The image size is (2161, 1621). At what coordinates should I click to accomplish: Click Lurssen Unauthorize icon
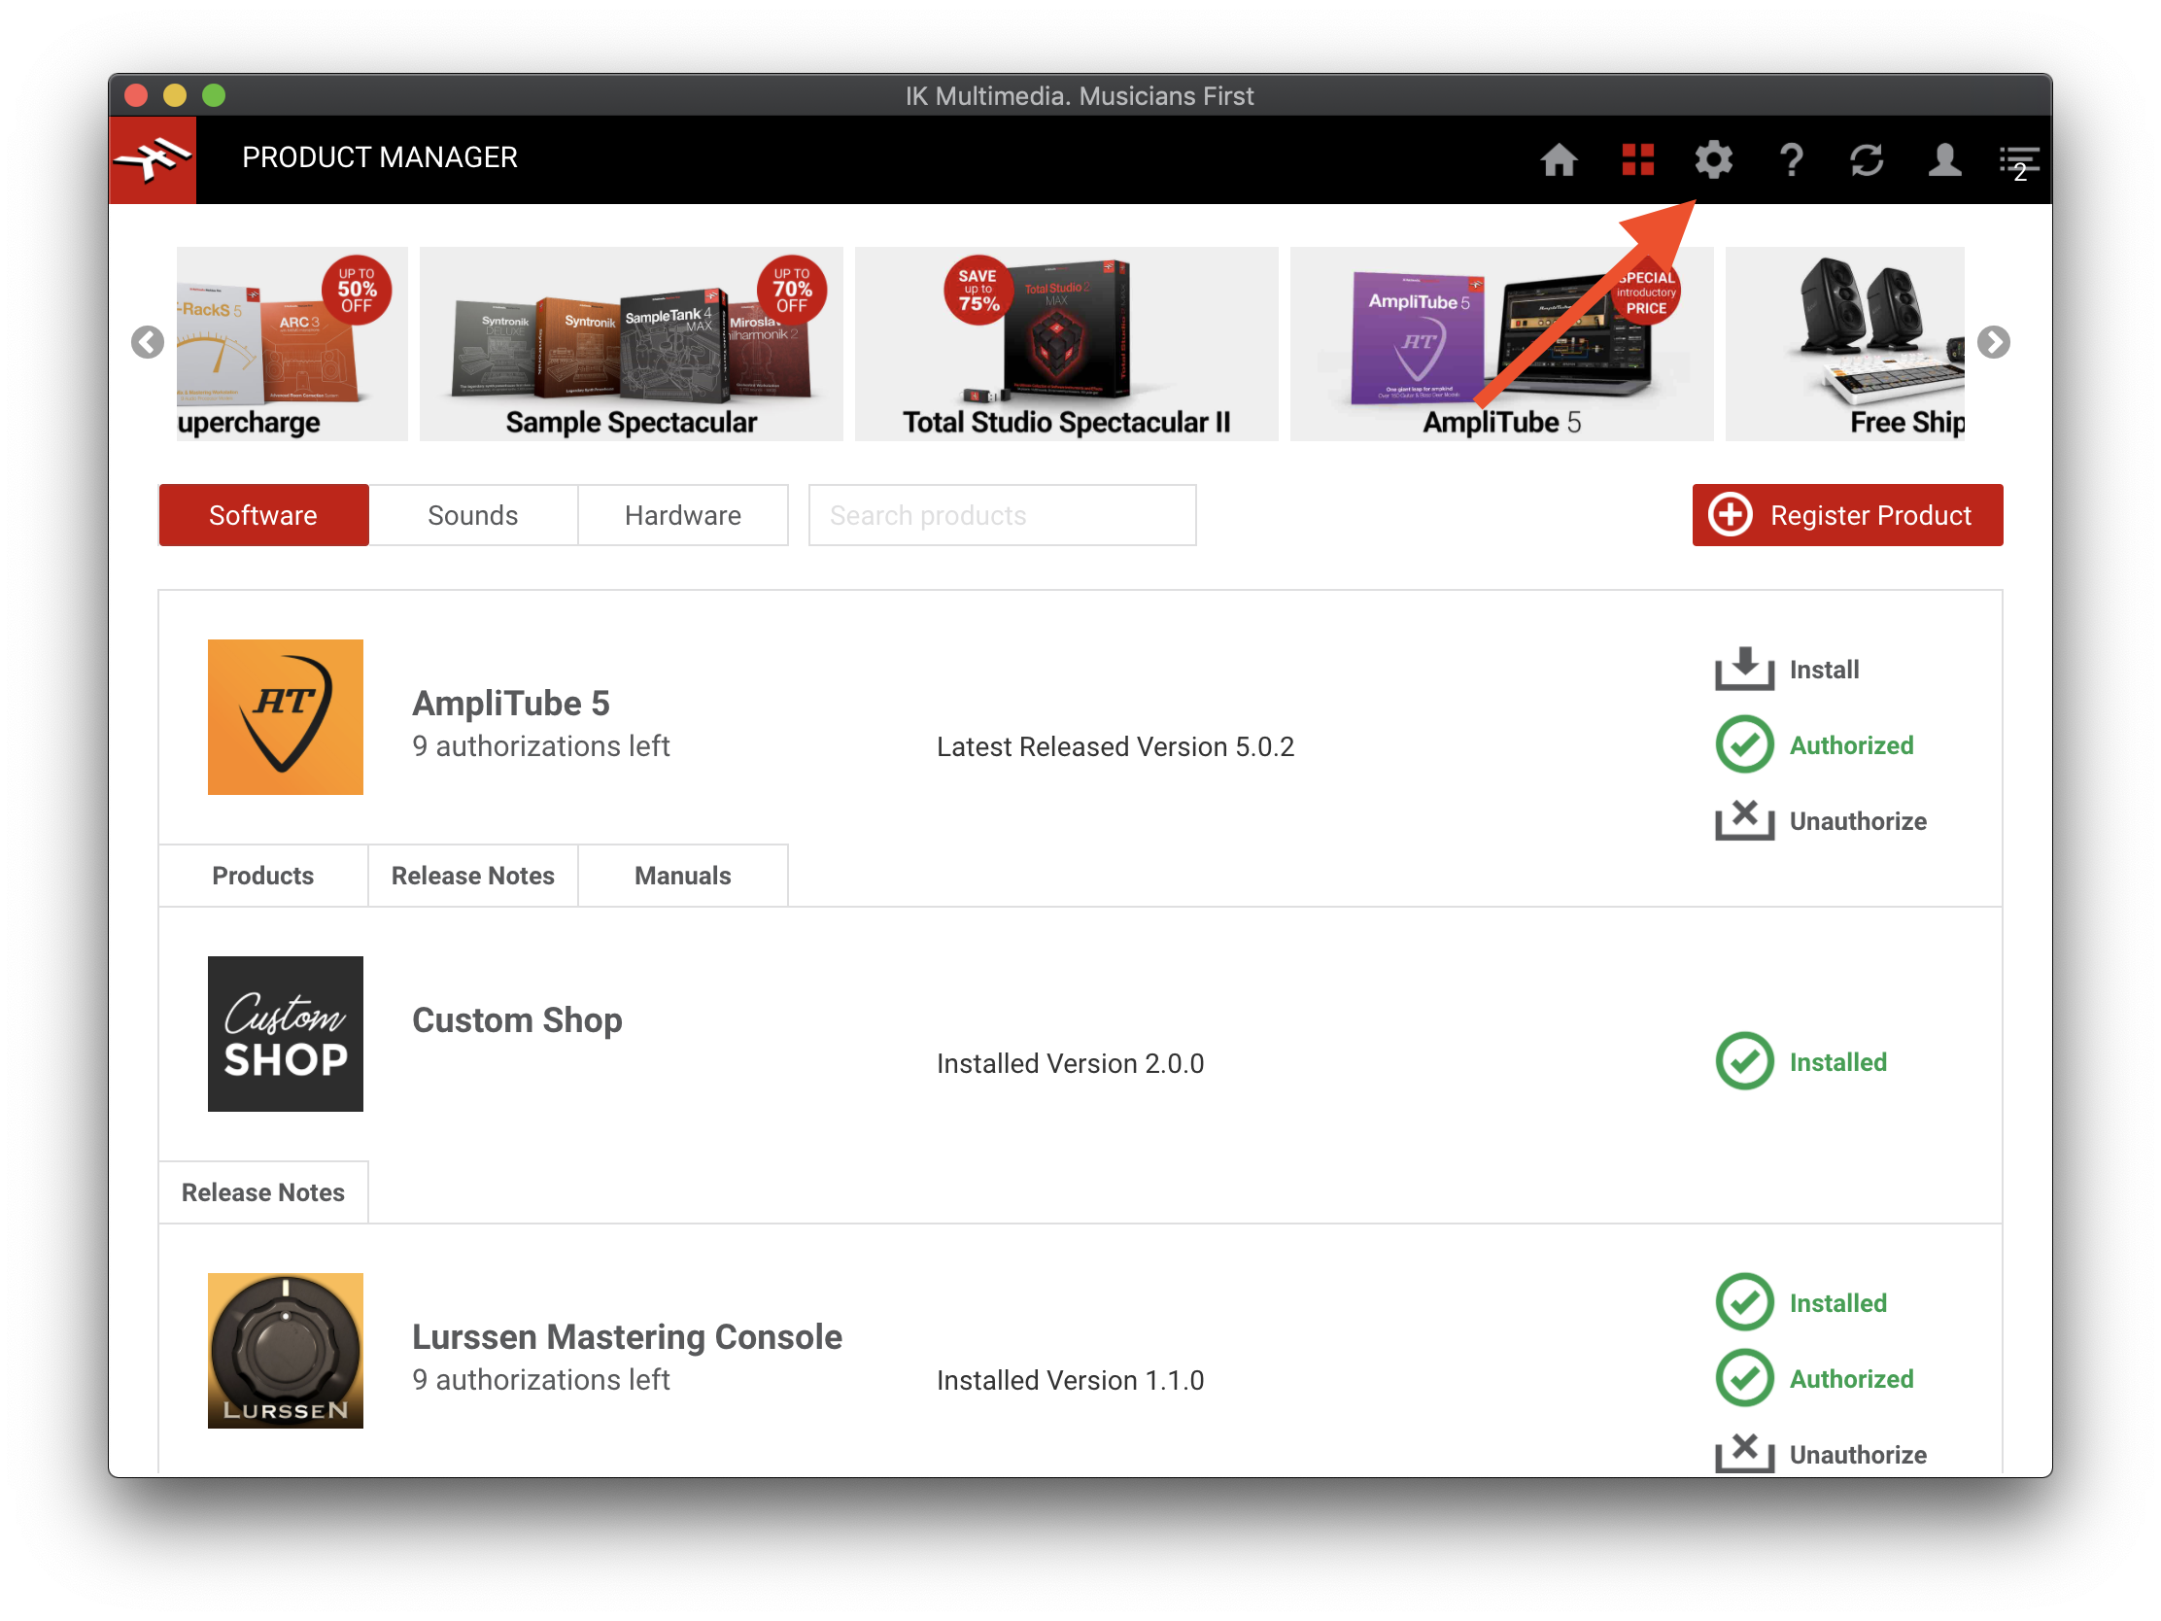point(1744,1453)
